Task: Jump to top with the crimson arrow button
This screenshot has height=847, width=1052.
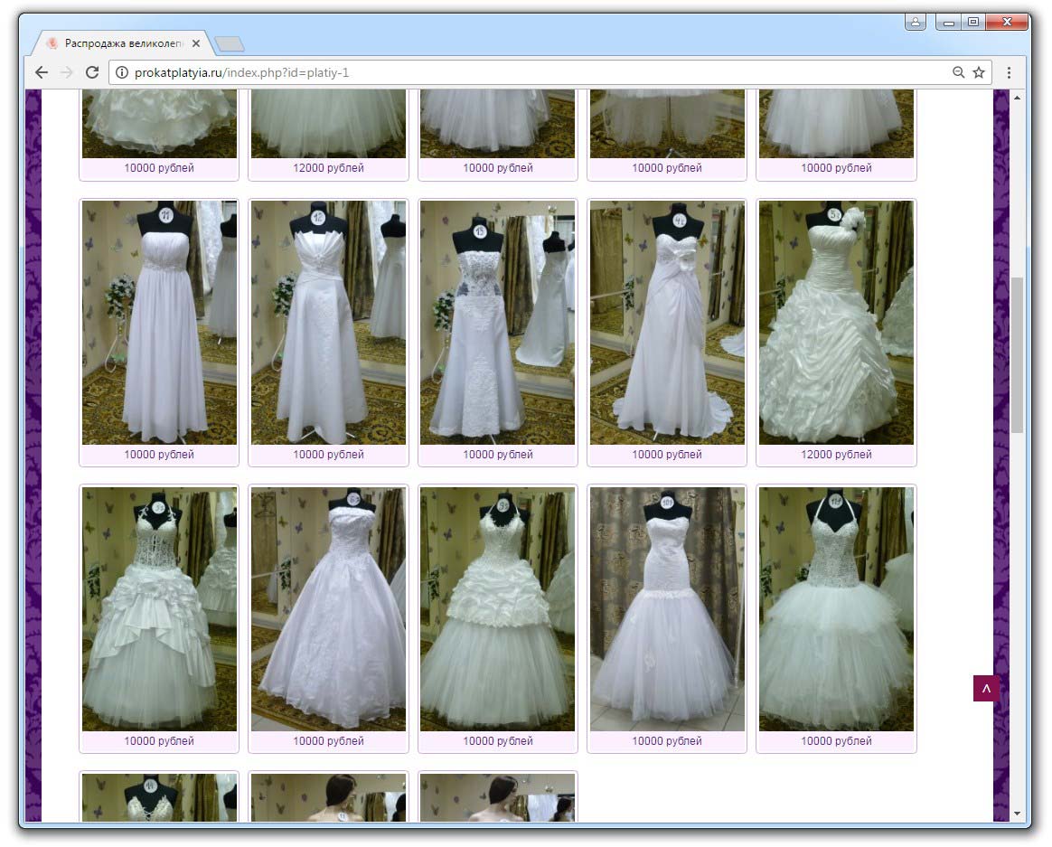Action: coord(986,689)
